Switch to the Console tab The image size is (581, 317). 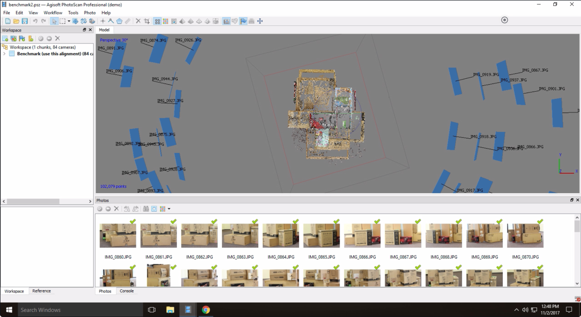[127, 291]
